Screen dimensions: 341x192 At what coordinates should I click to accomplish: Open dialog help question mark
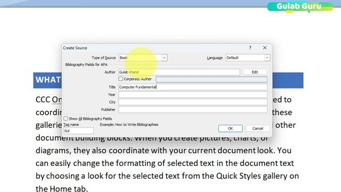click(250, 47)
